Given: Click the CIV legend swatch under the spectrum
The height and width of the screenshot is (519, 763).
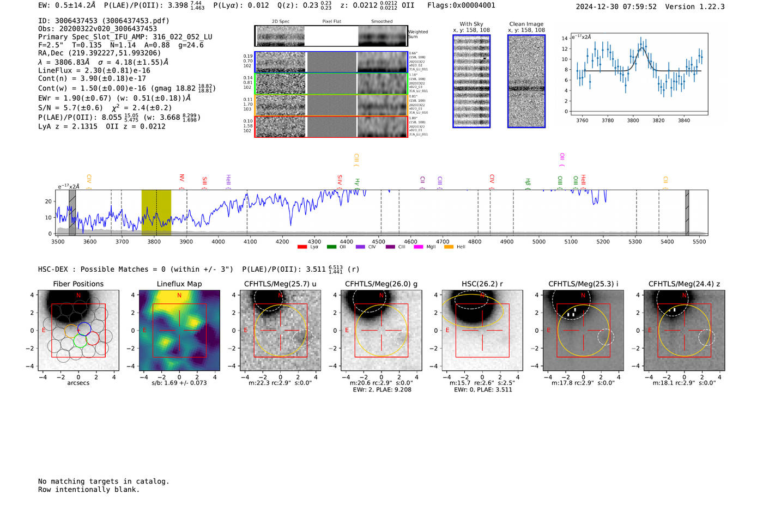Looking at the screenshot, I should pos(360,247).
